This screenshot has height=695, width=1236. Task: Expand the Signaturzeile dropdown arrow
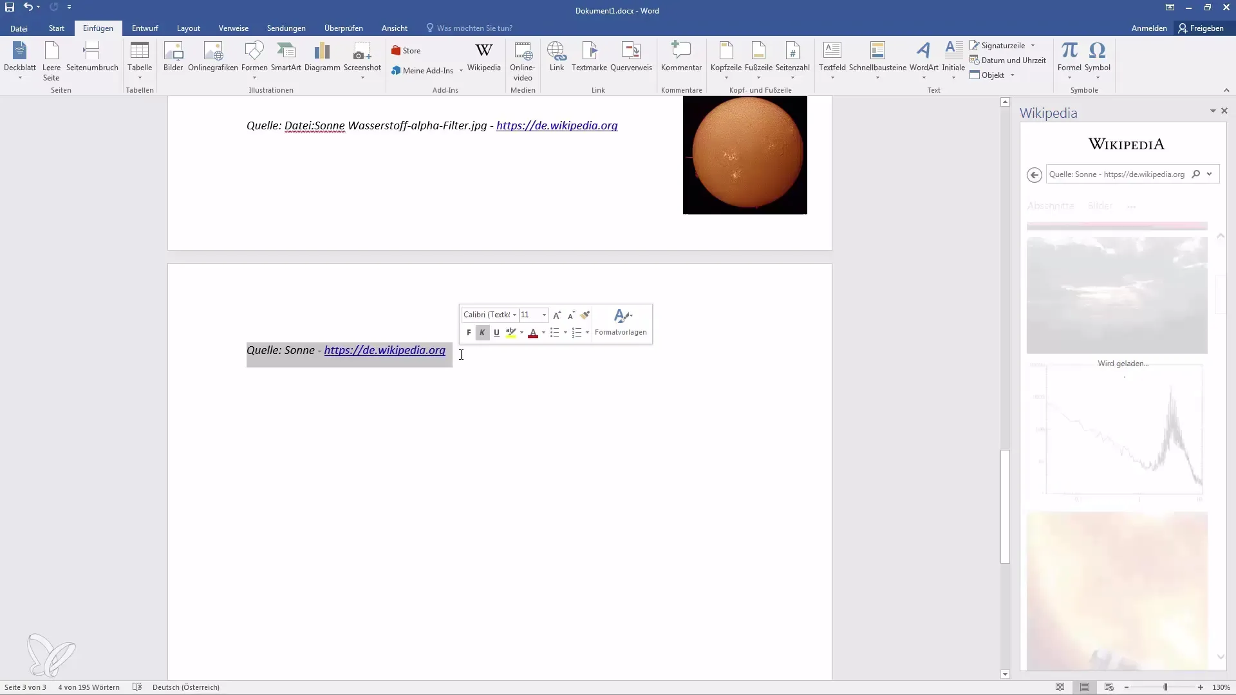1033,46
